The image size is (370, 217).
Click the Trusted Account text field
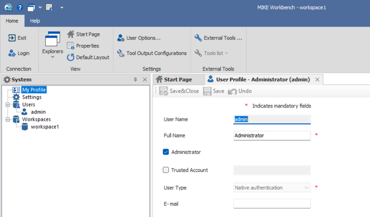pos(272,170)
